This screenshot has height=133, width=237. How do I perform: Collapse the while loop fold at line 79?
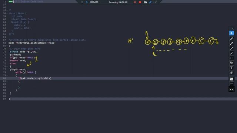tap(7, 75)
